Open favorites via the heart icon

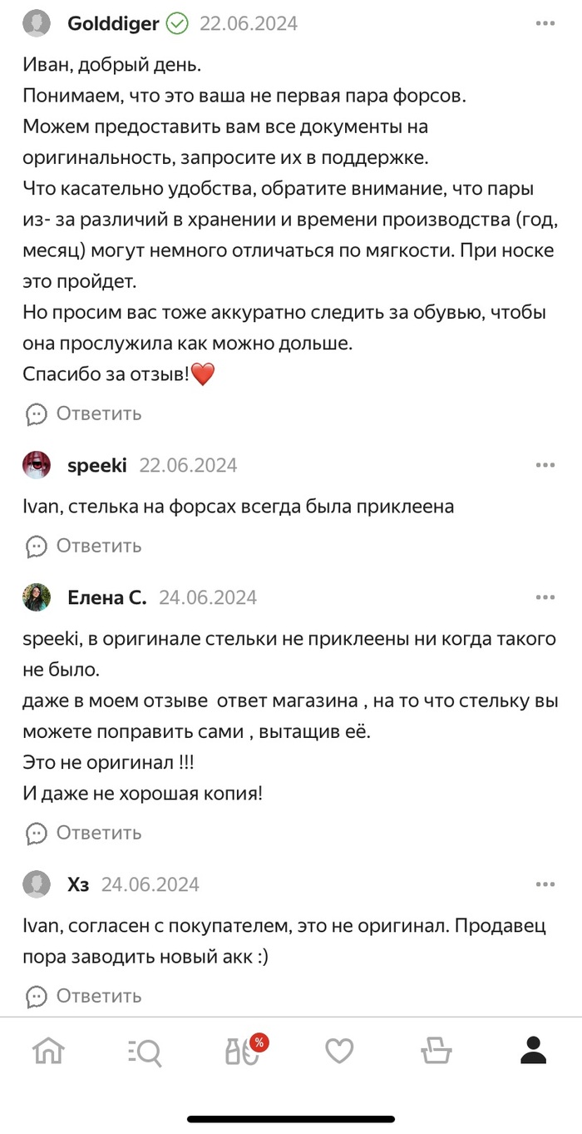(x=339, y=1051)
